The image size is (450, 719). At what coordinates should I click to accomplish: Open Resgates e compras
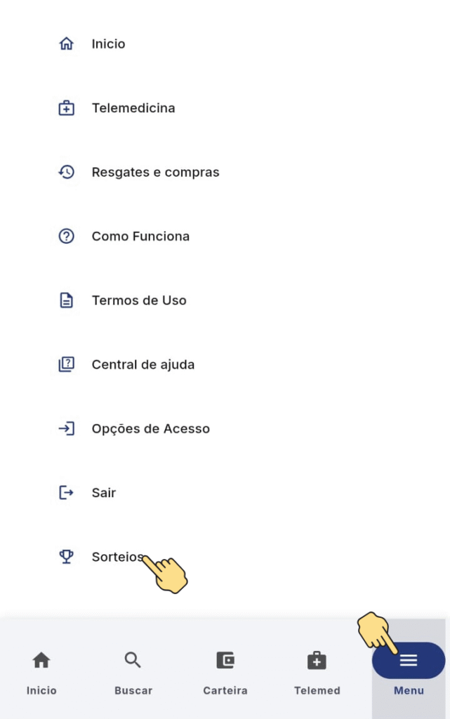pos(155,173)
